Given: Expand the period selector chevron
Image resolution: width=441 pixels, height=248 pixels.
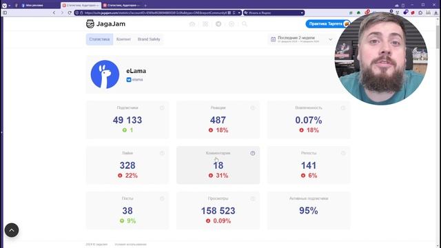Looking at the screenshot, I should (x=331, y=39).
